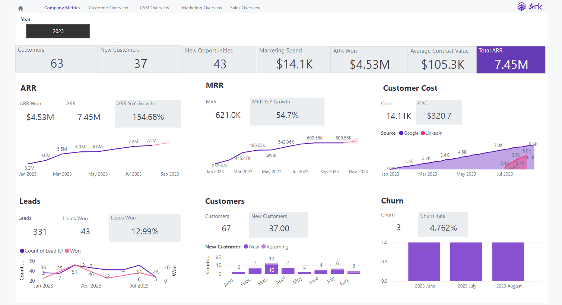Select the ARR YoY Growth card
Viewport: 562px width, 305px height.
147,113
